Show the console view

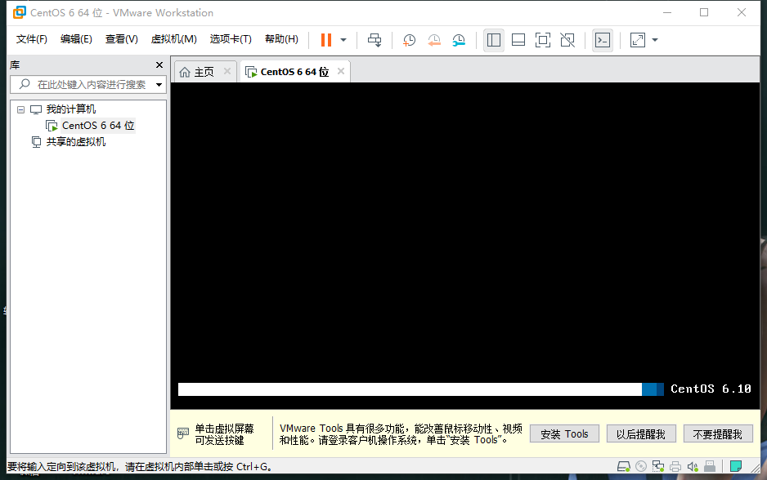[x=602, y=40]
